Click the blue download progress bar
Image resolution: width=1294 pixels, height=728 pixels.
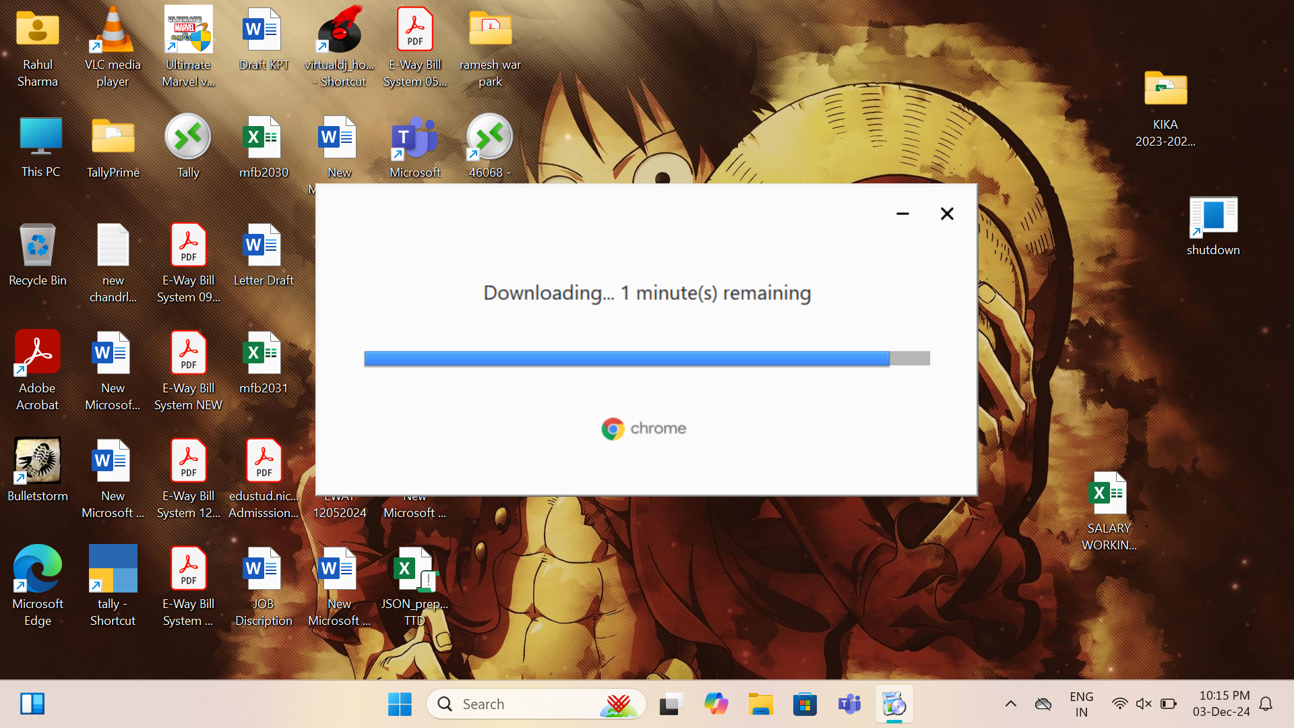pos(626,359)
